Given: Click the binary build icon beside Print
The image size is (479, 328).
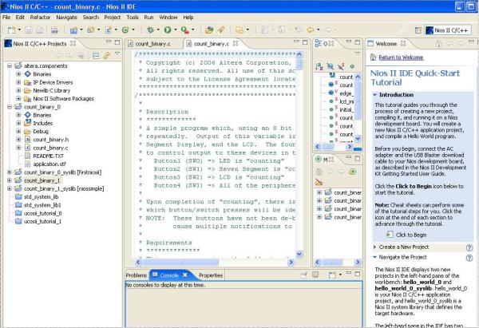Looking at the screenshot, I should pos(54,30).
